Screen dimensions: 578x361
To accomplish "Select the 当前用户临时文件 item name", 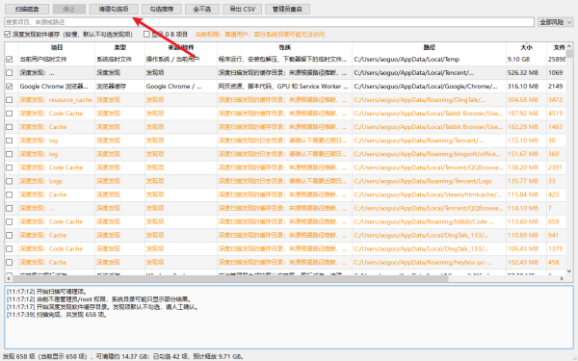I will point(43,60).
